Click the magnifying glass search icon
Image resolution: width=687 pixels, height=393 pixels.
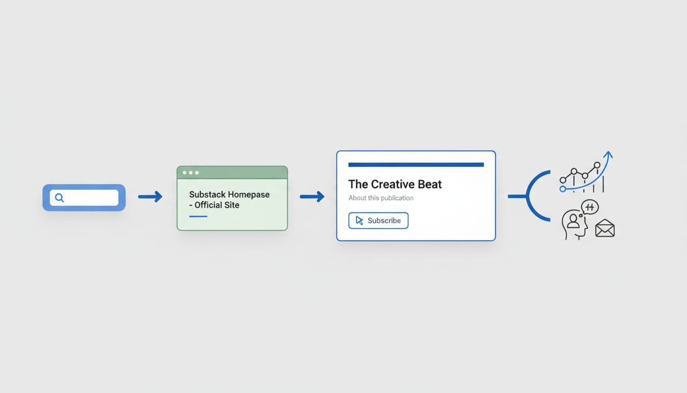click(x=60, y=197)
